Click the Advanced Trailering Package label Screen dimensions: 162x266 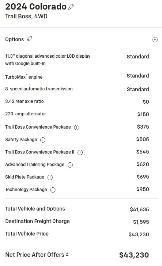(x=35, y=165)
